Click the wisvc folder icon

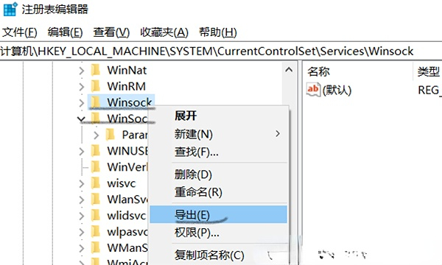[96, 183]
